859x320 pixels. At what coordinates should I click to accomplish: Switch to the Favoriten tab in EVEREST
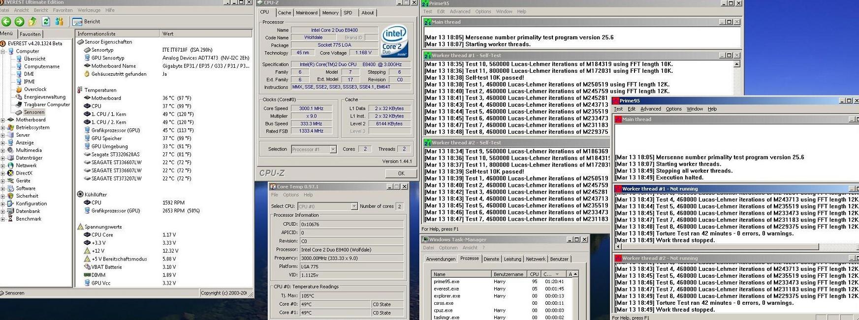(x=30, y=34)
